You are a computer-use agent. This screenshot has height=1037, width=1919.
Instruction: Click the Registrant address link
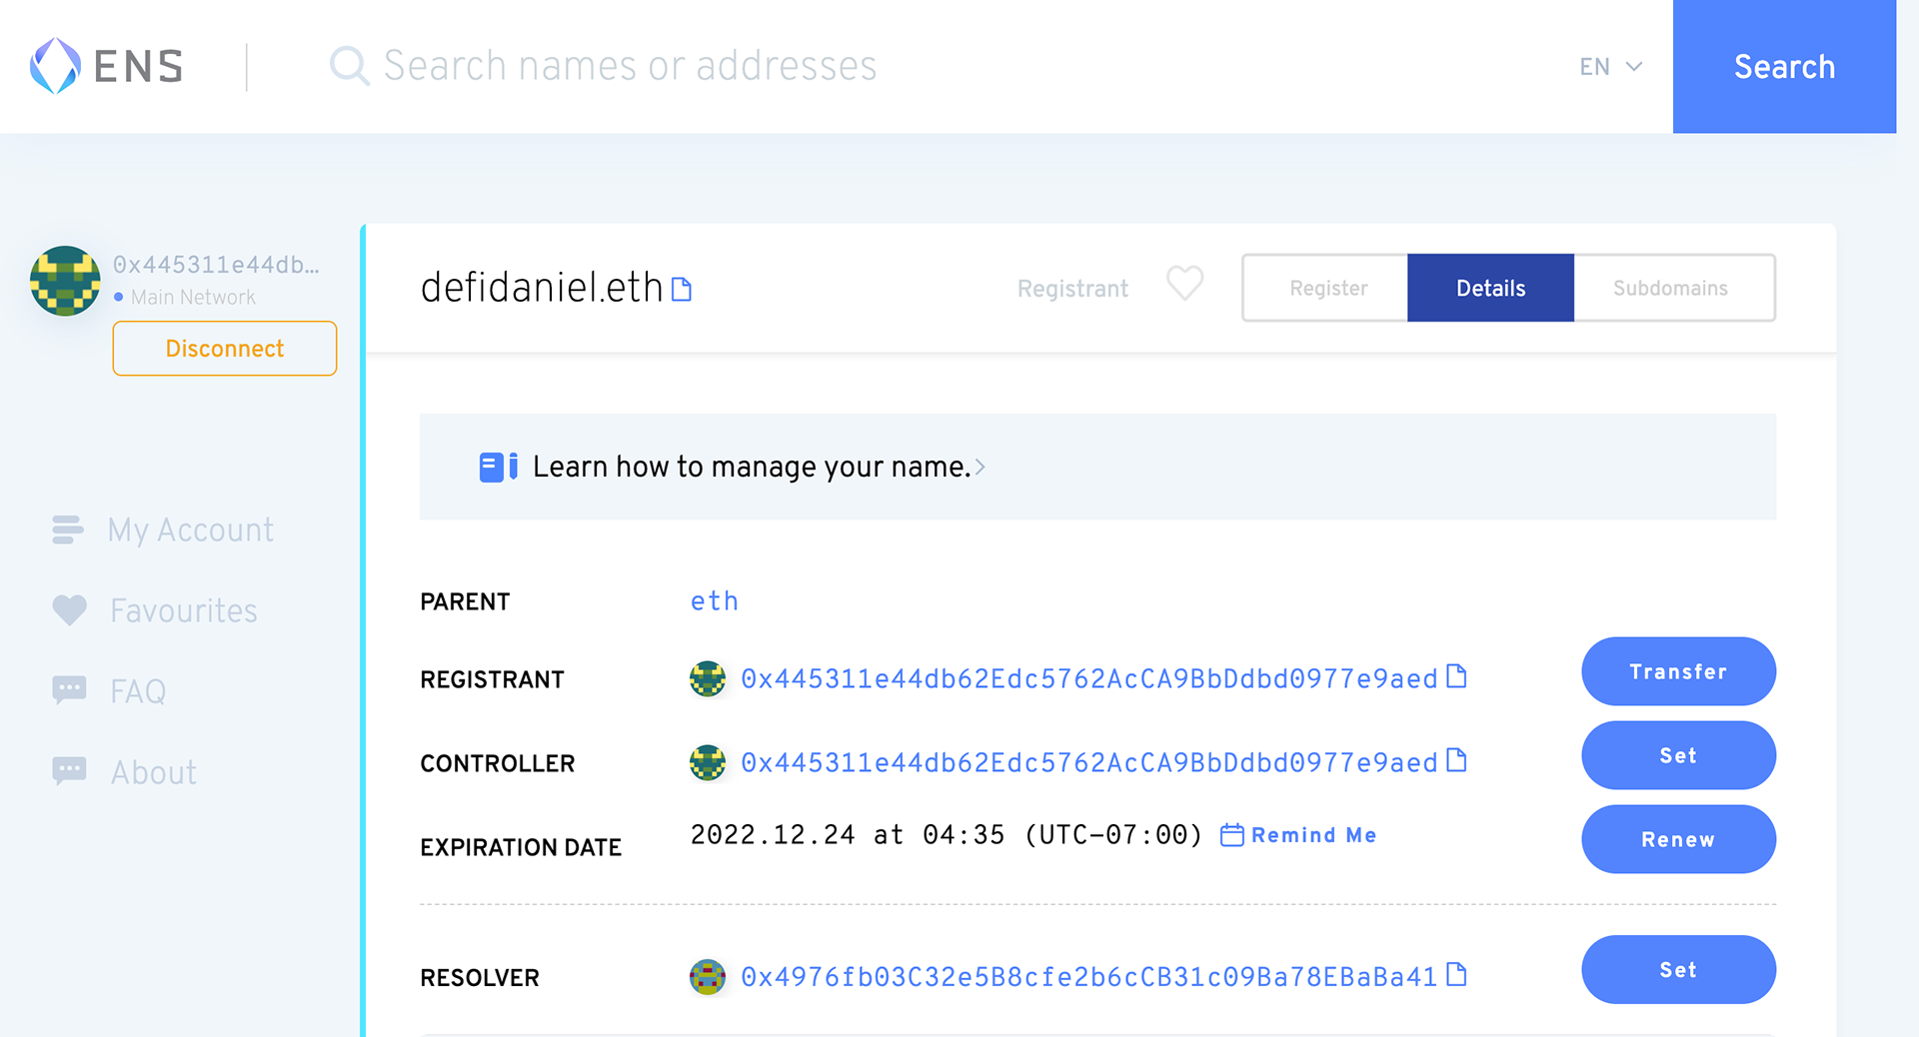pyautogui.click(x=1088, y=679)
